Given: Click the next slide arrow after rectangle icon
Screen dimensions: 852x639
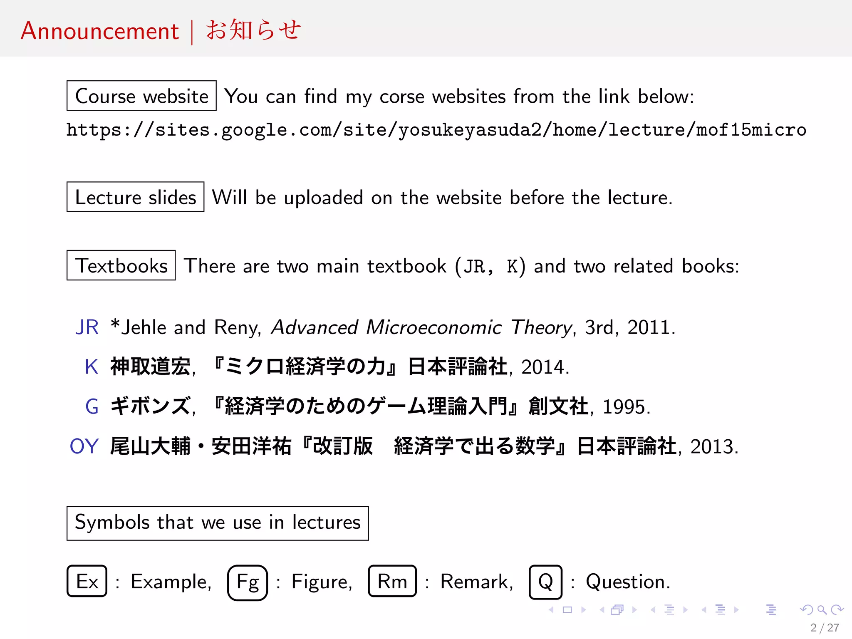Looking at the screenshot, I should tap(583, 610).
